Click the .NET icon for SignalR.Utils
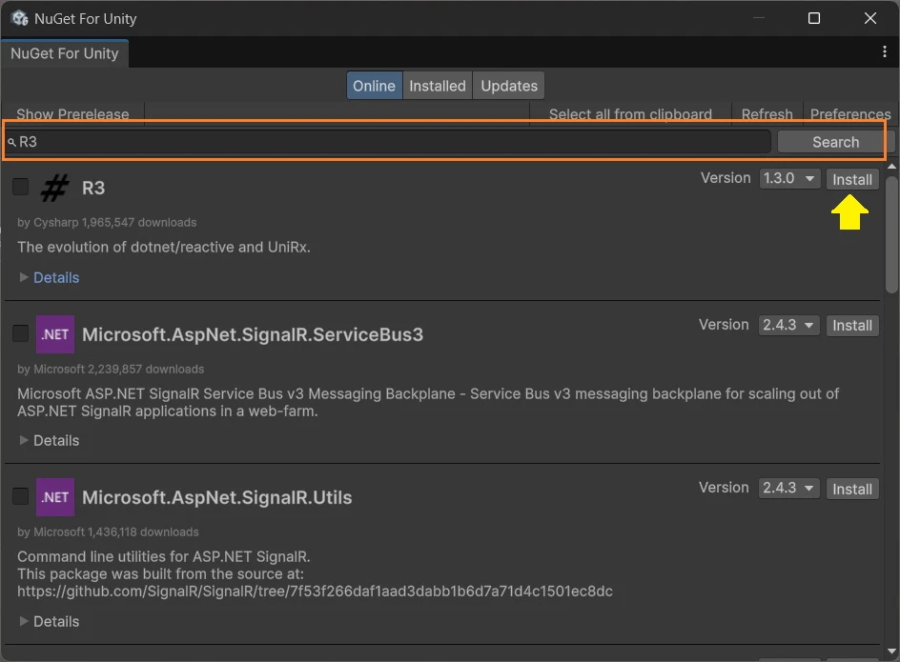Screen dimensions: 900x662 click(x=54, y=497)
